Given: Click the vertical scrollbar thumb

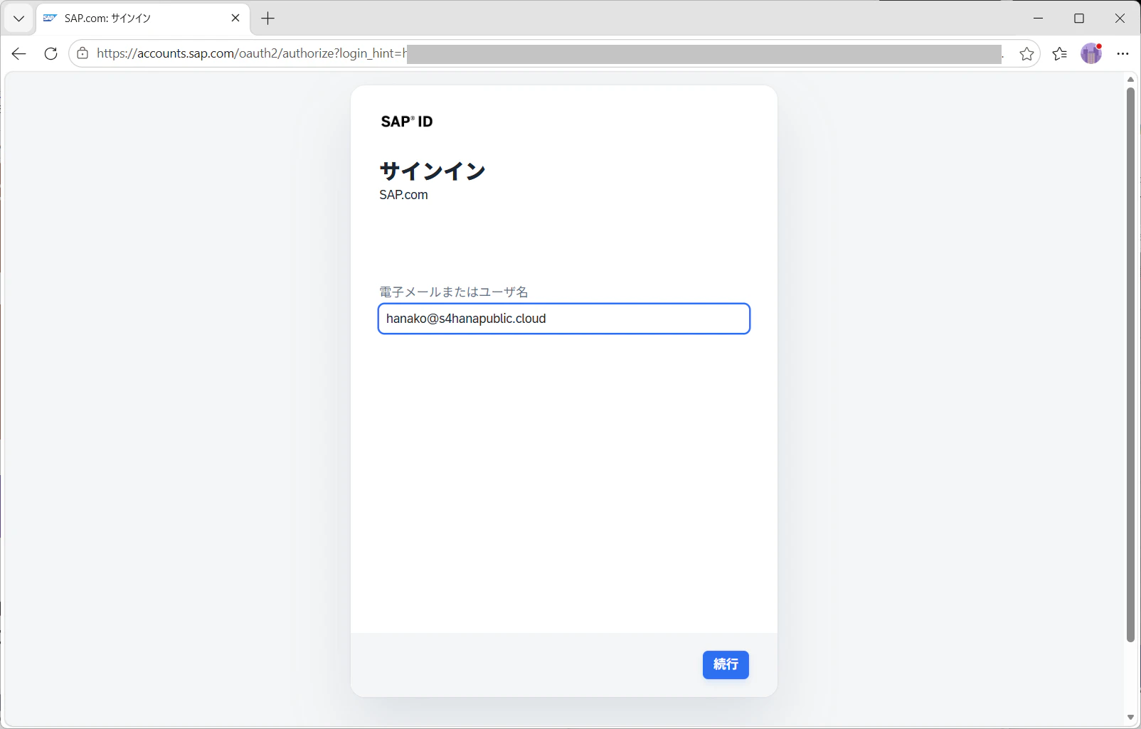Looking at the screenshot, I should [x=1130, y=364].
